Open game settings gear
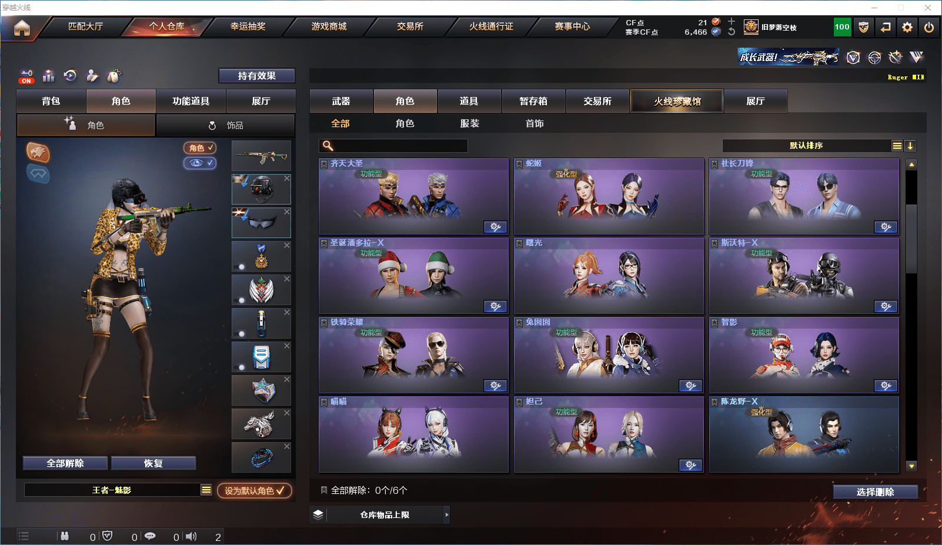 [x=907, y=27]
